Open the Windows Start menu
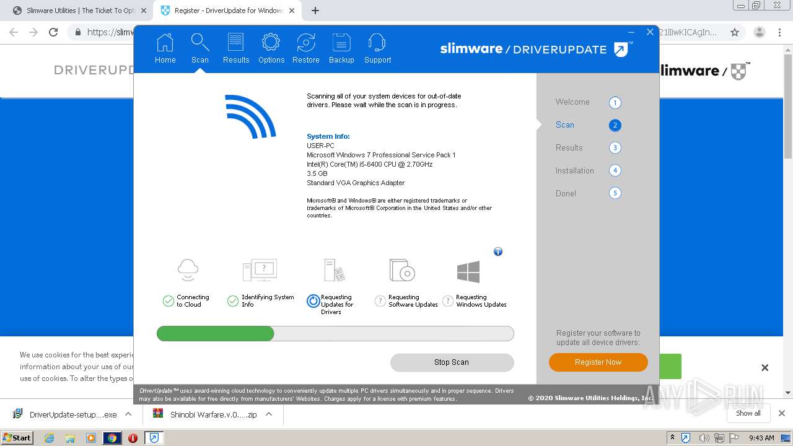 click(x=17, y=437)
